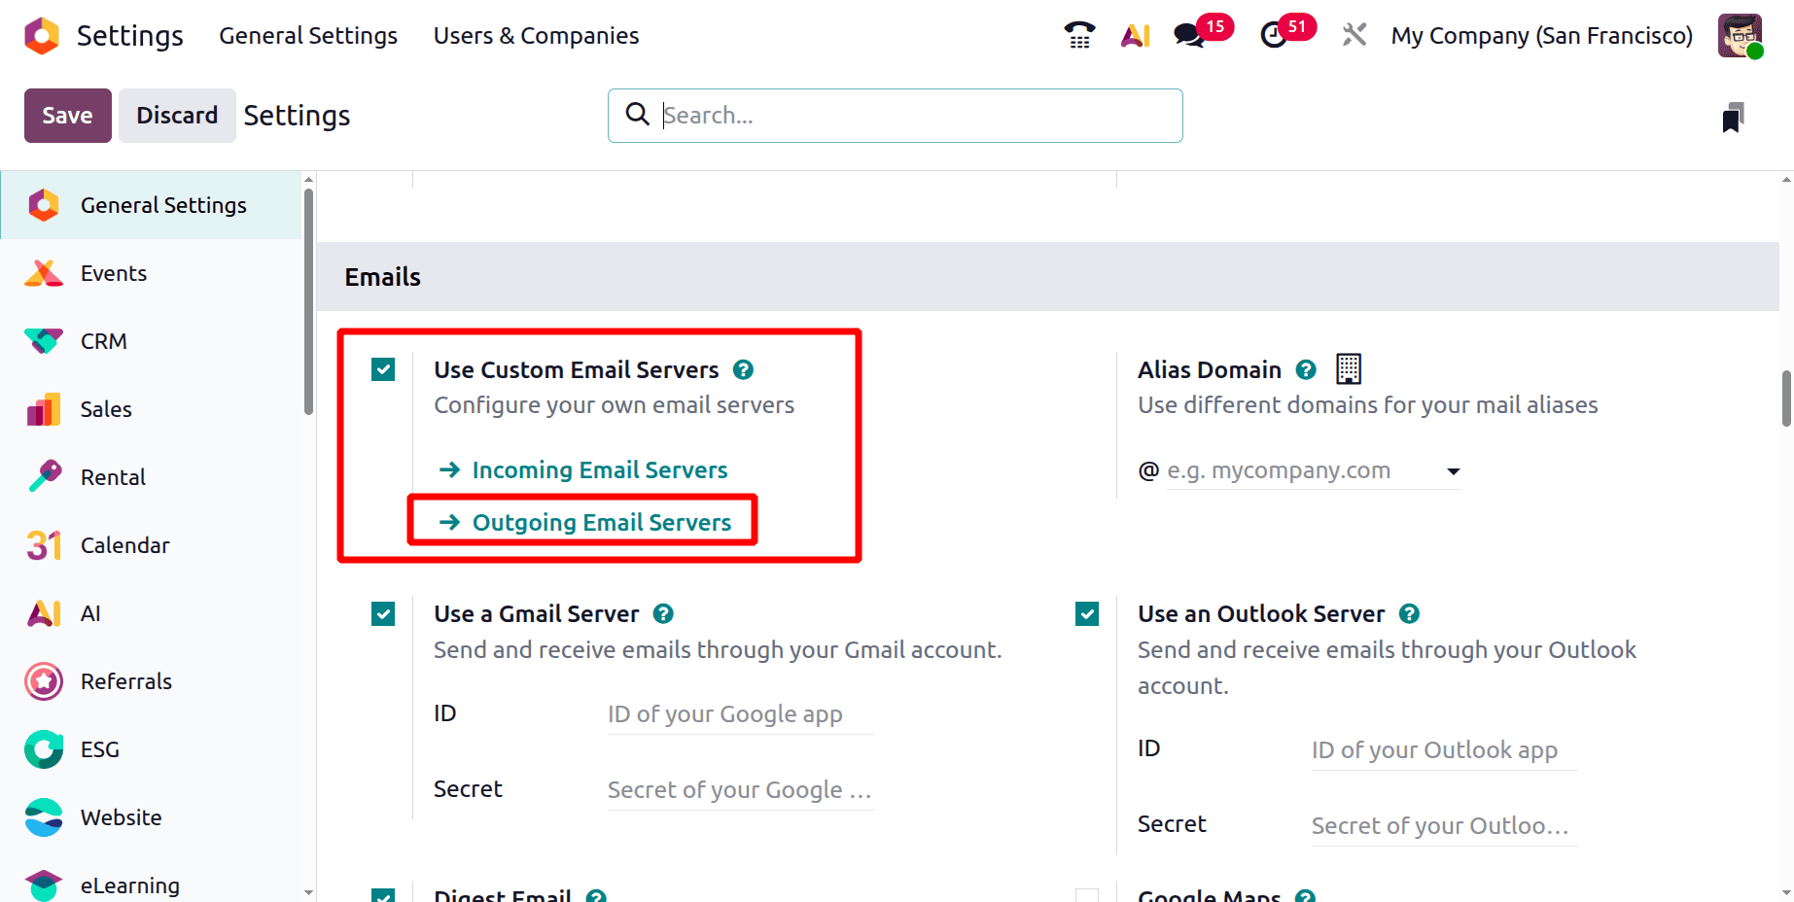Open Calendar settings from the sidebar
The width and height of the screenshot is (1794, 902).
(124, 544)
